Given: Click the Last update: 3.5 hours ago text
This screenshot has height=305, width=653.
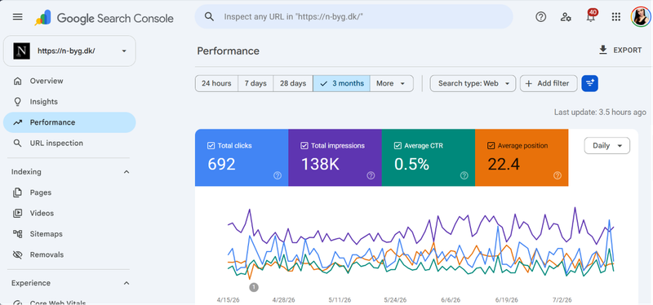Looking at the screenshot, I should [600, 113].
